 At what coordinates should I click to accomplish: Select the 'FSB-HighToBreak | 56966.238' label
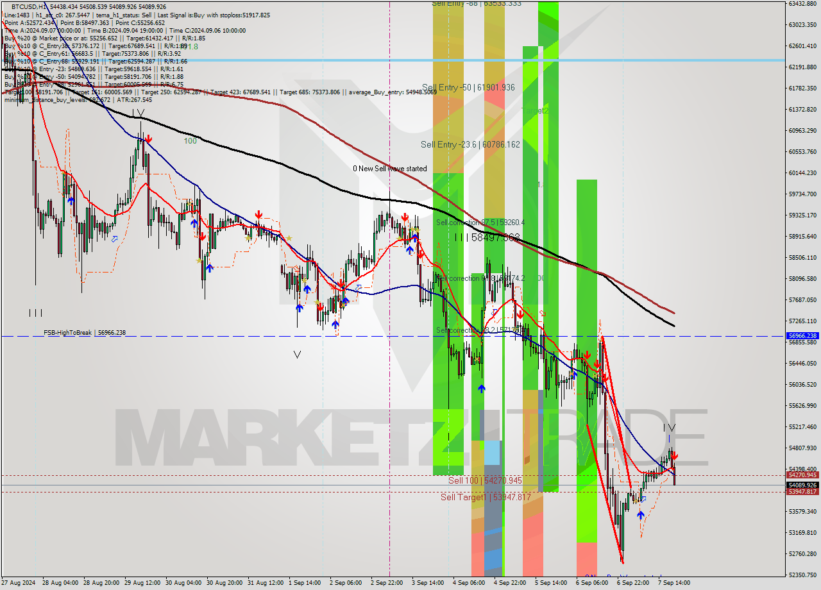[x=85, y=333]
